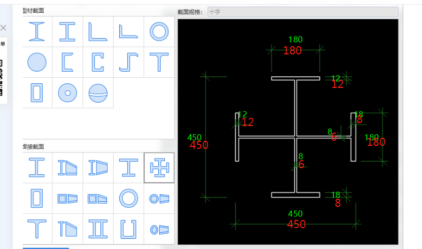Viewport: 422px width, 249px height.
Task: Click the red 180 top flange width dimension
Action: [293, 50]
